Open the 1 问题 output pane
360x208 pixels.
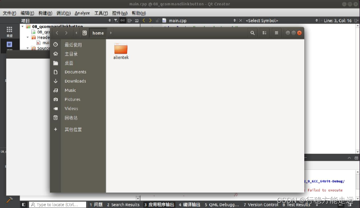pos(96,204)
